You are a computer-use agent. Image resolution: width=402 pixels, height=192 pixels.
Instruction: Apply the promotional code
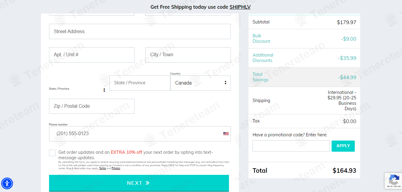click(343, 146)
